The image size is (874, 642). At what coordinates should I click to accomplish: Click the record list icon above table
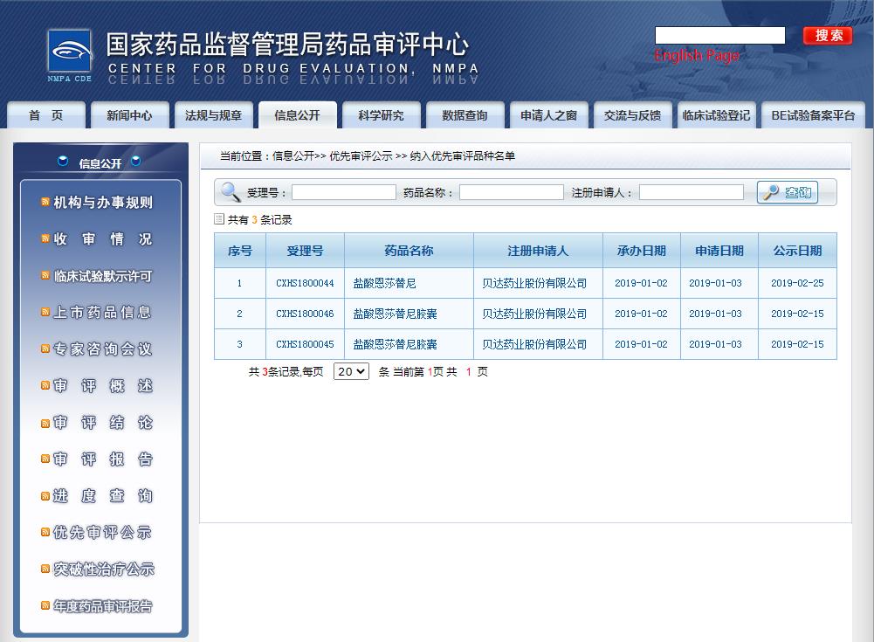(219, 219)
